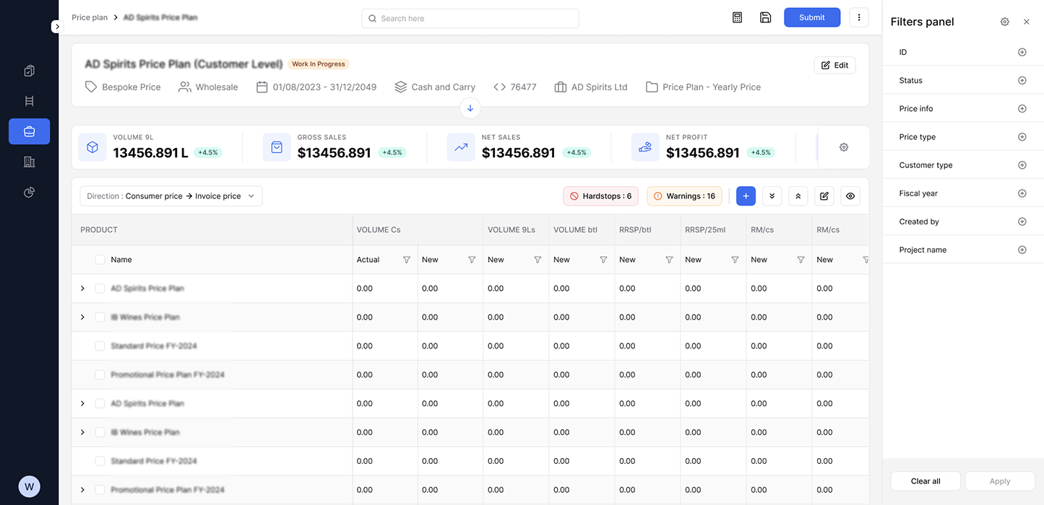Expand the plan header details arrow
This screenshot has height=505, width=1044.
point(470,108)
